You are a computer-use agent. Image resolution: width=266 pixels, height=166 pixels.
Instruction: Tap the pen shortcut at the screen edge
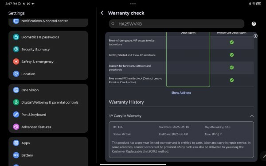(x=264, y=156)
